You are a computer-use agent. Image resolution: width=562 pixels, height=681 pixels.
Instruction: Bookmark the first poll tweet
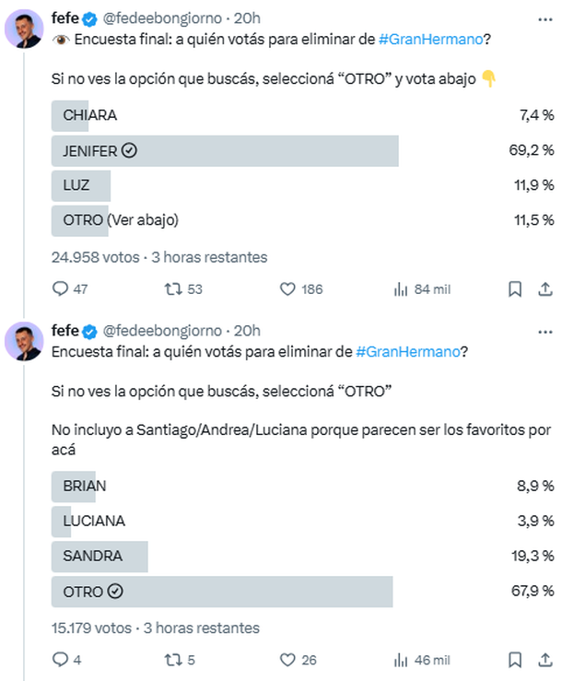tap(516, 289)
